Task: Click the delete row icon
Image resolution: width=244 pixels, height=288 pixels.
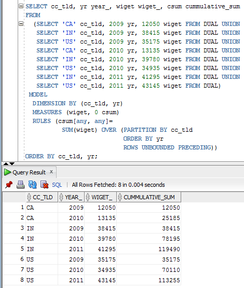Action: click(x=44, y=185)
